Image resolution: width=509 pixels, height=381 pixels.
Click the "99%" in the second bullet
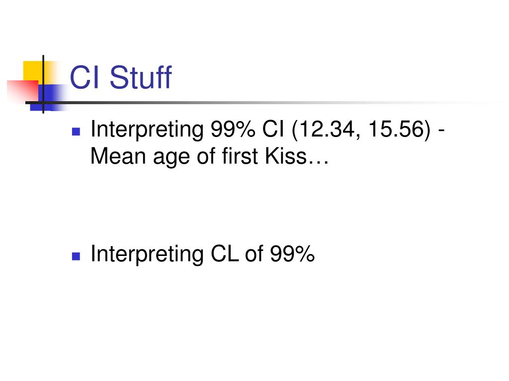pyautogui.click(x=292, y=254)
